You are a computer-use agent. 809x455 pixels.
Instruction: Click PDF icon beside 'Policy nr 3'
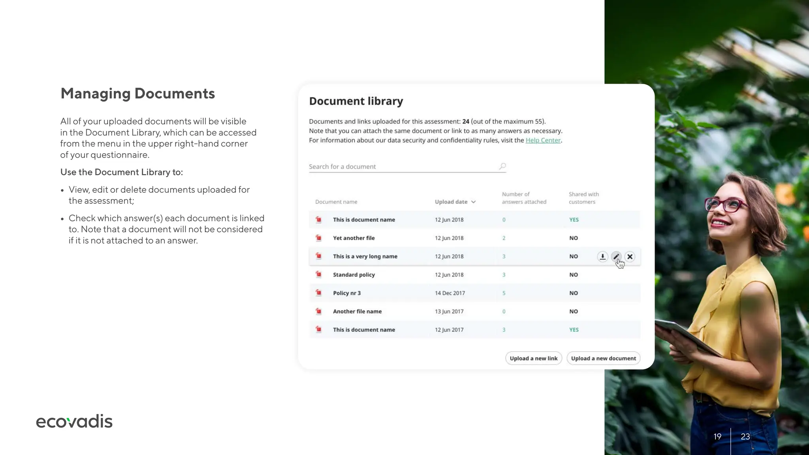[x=318, y=293]
